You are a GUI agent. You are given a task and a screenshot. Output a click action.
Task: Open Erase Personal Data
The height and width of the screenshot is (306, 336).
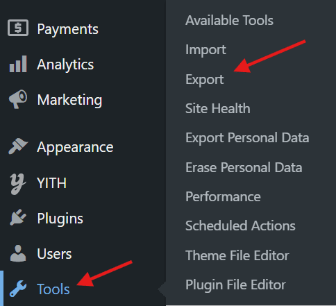pyautogui.click(x=244, y=167)
